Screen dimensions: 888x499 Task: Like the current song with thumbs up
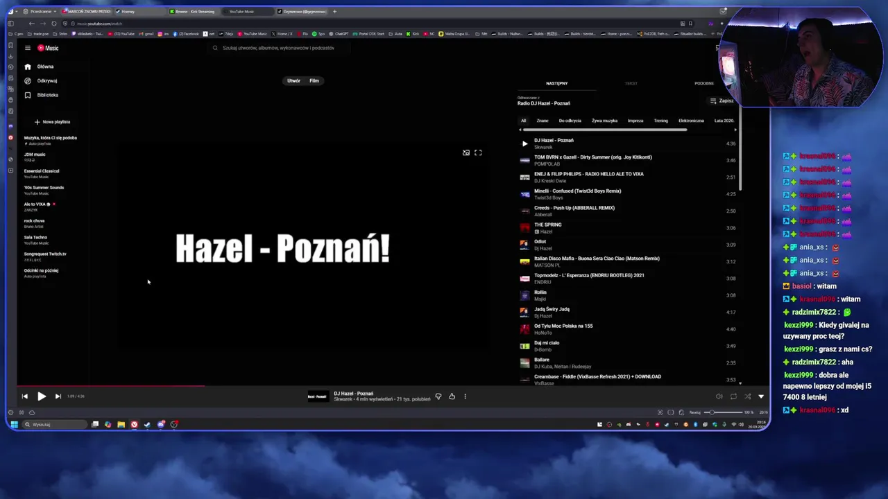(x=452, y=396)
